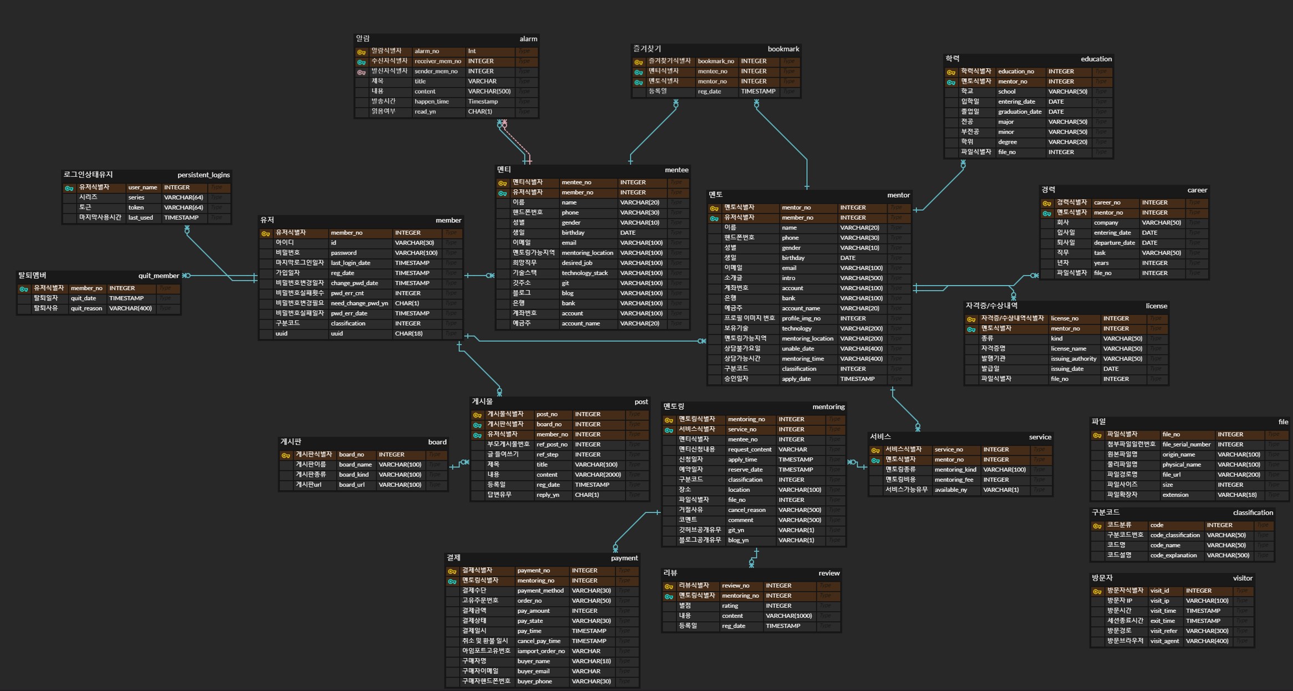Viewport: 1293px width, 691px height.
Task: Click review table mentoring_no foreign key icon
Action: pos(669,596)
